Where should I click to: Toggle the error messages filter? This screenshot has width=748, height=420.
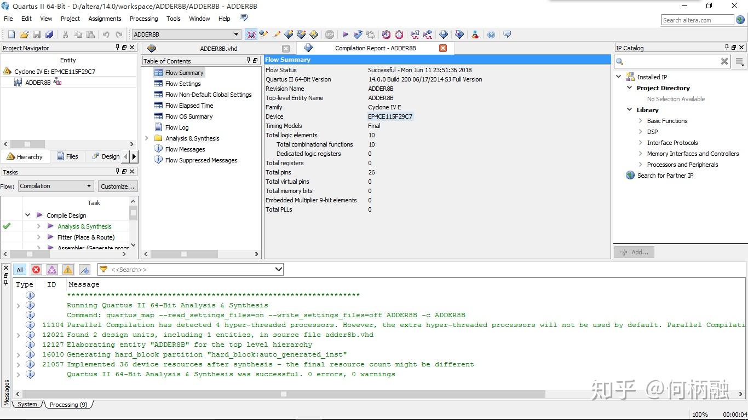(x=36, y=270)
